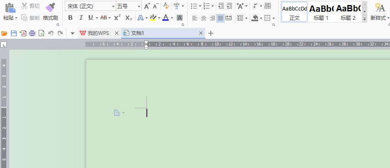Align text right
The width and height of the screenshot is (390, 168).
click(212, 18)
